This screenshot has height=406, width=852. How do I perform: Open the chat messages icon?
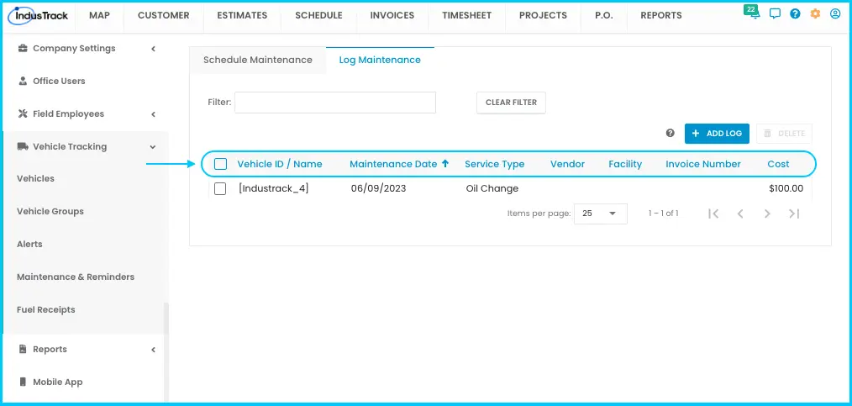pos(775,14)
